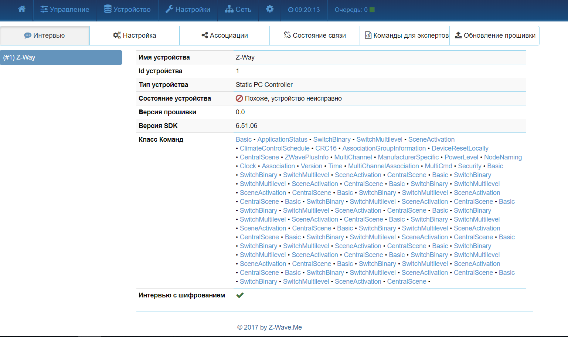Image resolution: width=568 pixels, height=337 pixels.
Task: Open the Состояние связи tab
Action: (315, 36)
